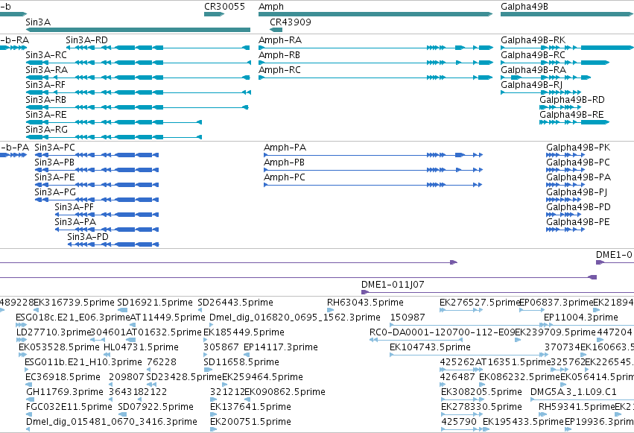Click the SD26443.5prime EST label
Viewport: 634px width, 433px height.
pos(235,303)
